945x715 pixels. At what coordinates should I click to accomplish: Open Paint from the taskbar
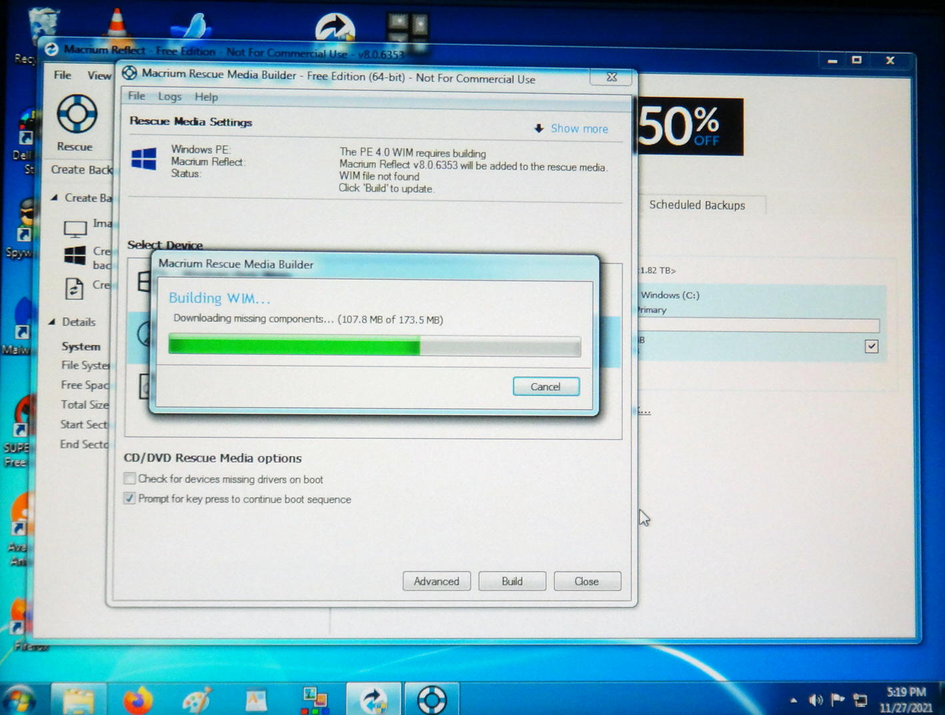coord(197,700)
